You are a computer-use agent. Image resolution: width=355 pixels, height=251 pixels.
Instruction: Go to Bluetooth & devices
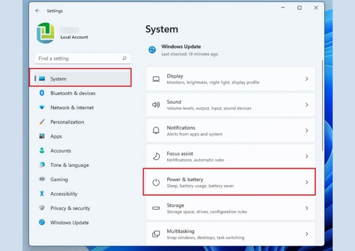pos(73,93)
